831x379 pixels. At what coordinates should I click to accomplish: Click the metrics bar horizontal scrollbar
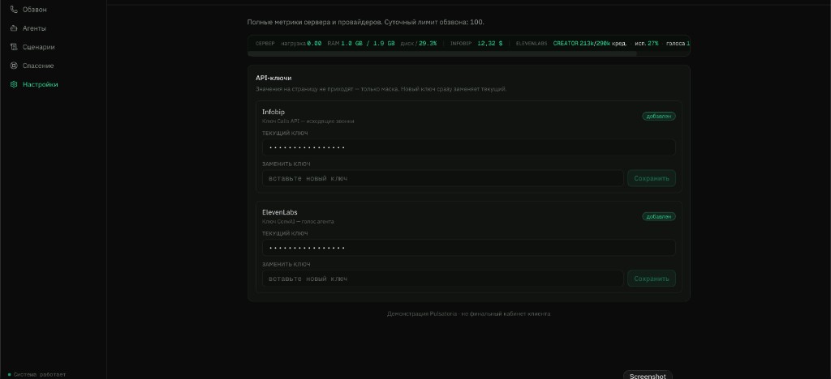point(442,53)
